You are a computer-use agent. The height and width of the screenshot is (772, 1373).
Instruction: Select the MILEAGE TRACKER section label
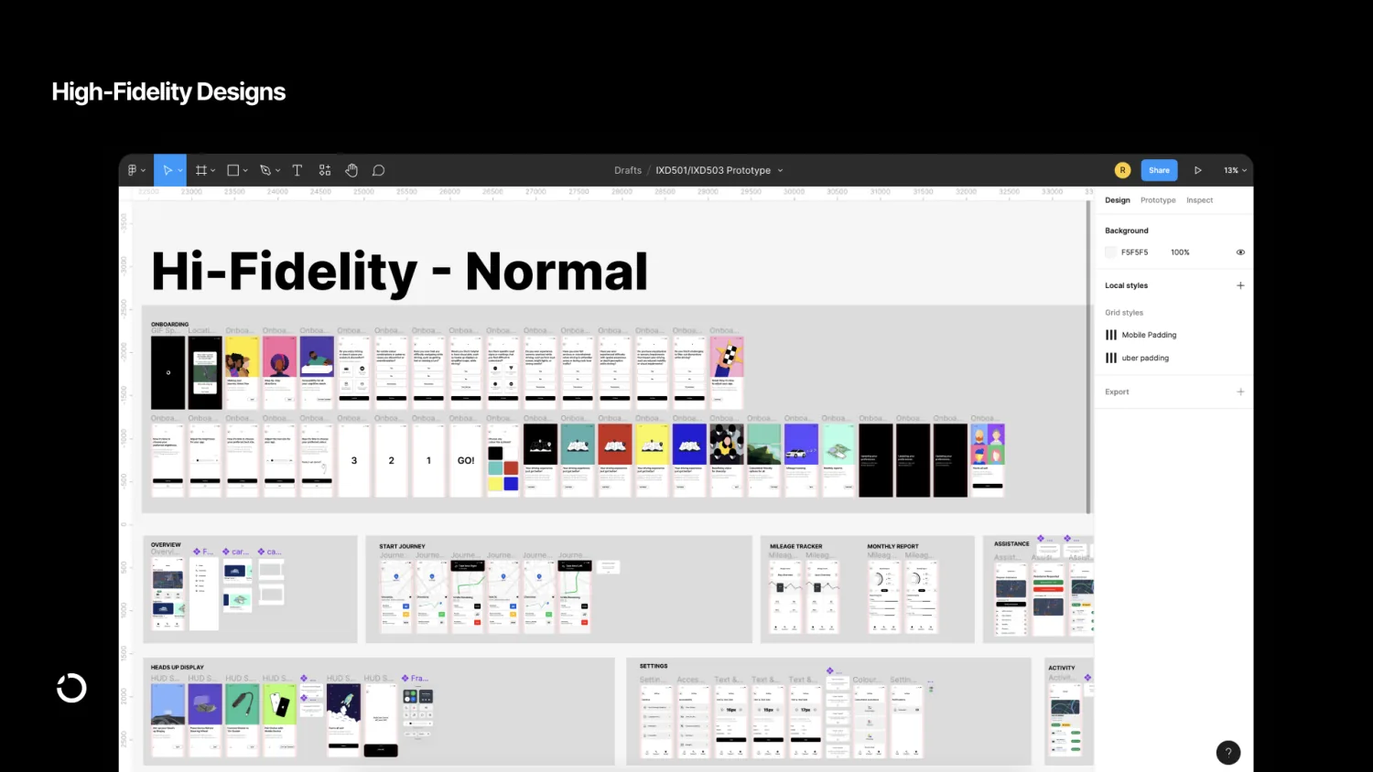(795, 546)
